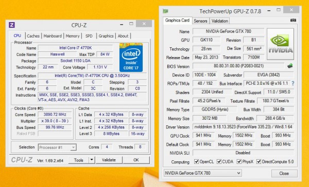This screenshot has height=187, width=309.
Task: Click the Driver Version field
Action: point(243,127)
